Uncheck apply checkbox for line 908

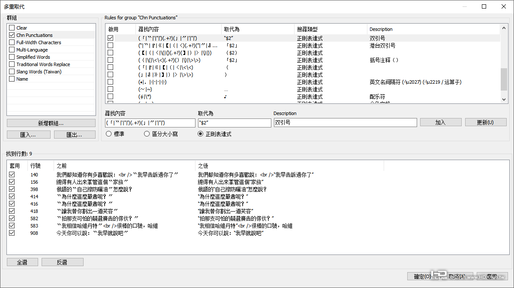tap(12, 233)
